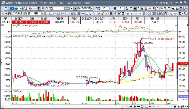
Task: Switch chart period to 일 (daily)
Action: pyautogui.click(x=127, y=9)
